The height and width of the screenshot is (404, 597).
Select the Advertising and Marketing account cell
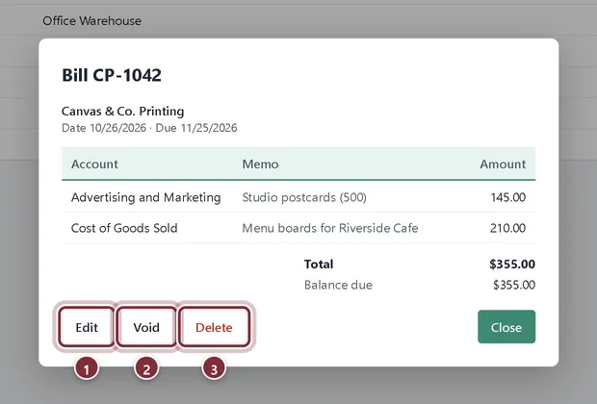tap(145, 197)
